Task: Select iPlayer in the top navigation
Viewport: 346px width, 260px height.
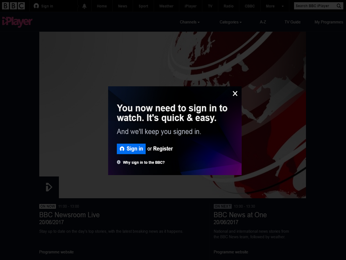Action: (191, 6)
